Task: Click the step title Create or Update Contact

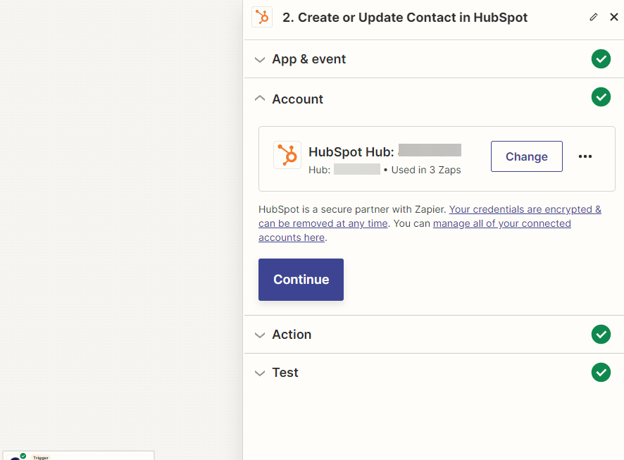Action: tap(405, 18)
